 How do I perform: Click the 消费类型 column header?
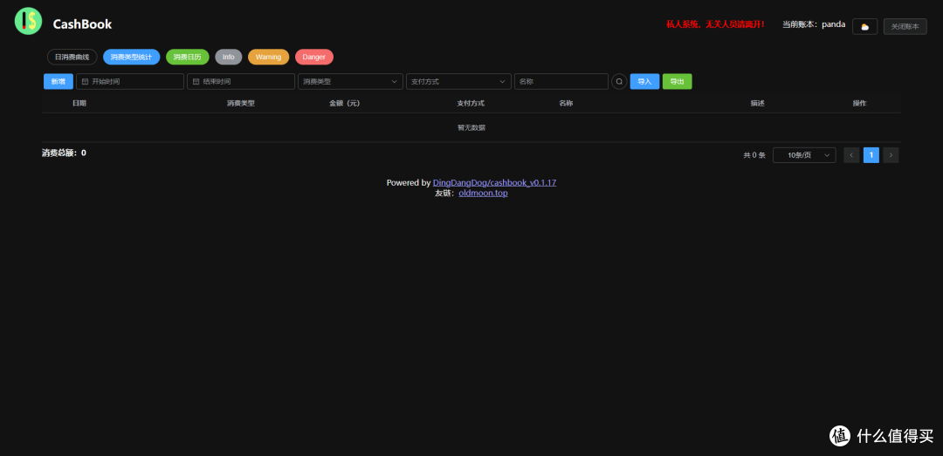click(241, 104)
